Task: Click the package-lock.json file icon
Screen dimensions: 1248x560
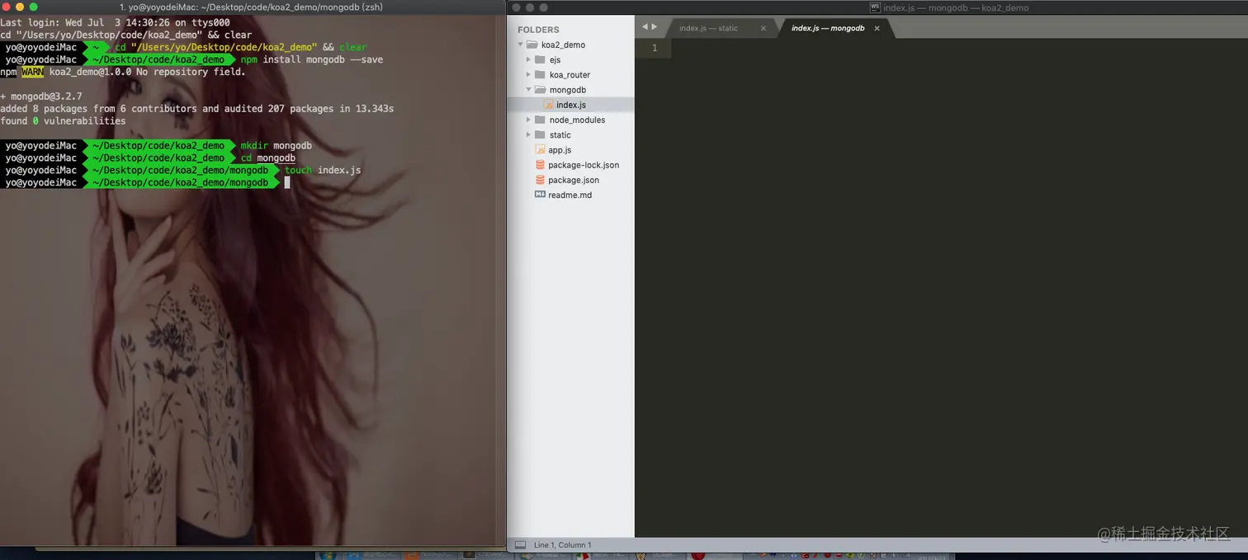Action: tap(540, 164)
